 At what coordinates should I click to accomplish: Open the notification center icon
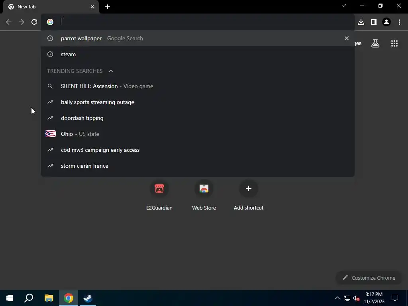[395, 298]
